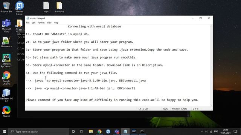Image resolution: width=241 pixels, height=135 pixels.
Task: Click the step 3 'Store your program' line
Action: click(x=107, y=49)
